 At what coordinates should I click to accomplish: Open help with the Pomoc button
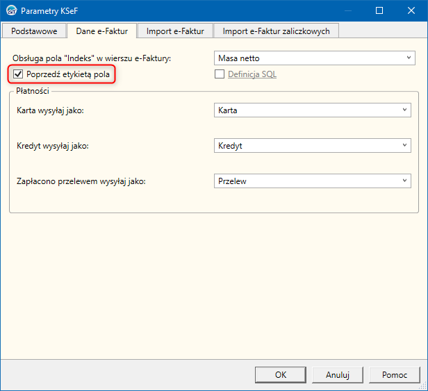coord(395,374)
